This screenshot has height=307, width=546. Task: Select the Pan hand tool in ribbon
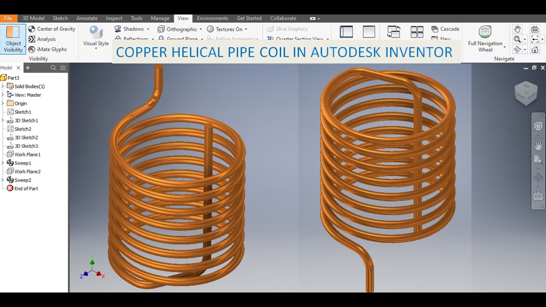point(517,29)
